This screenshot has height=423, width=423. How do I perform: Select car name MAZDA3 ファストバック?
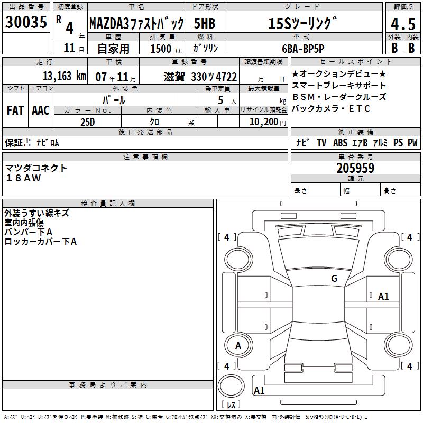click(136, 23)
